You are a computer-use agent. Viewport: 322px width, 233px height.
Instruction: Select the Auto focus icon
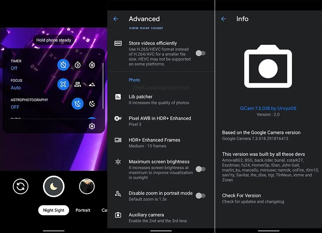63,84
